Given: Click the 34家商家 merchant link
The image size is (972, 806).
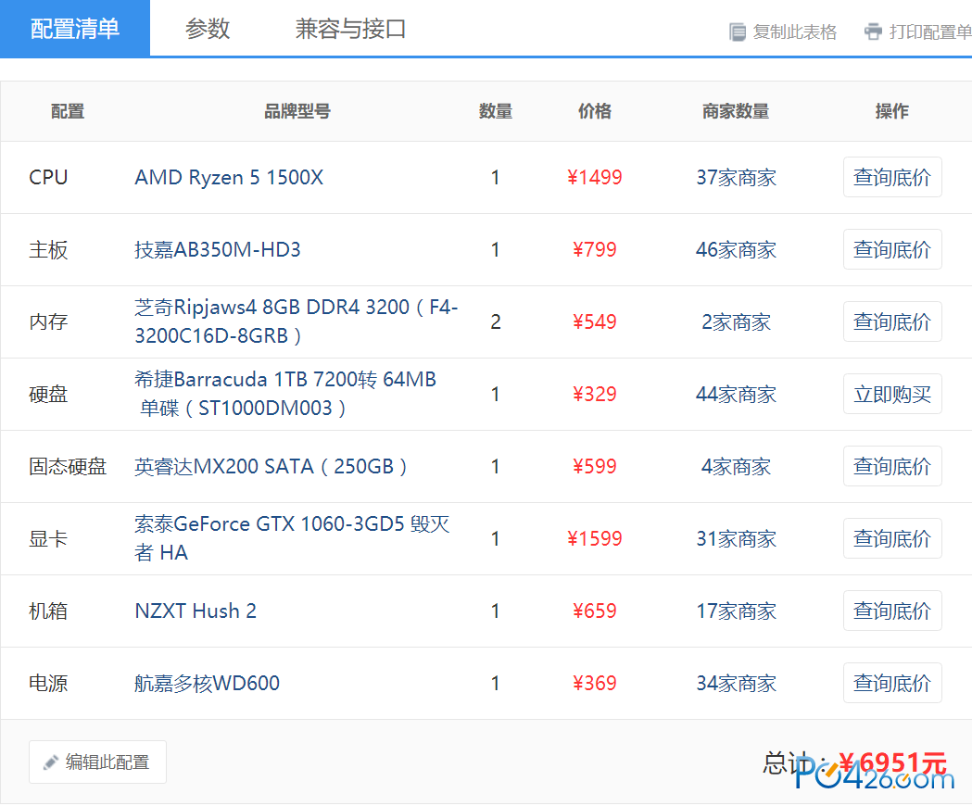Looking at the screenshot, I should pyautogui.click(x=736, y=683).
